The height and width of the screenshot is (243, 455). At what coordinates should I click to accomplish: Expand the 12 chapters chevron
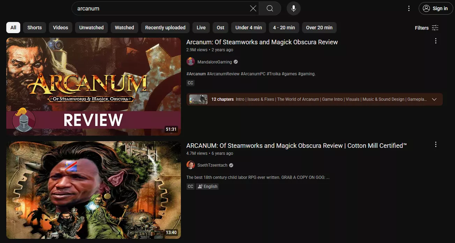tap(434, 99)
